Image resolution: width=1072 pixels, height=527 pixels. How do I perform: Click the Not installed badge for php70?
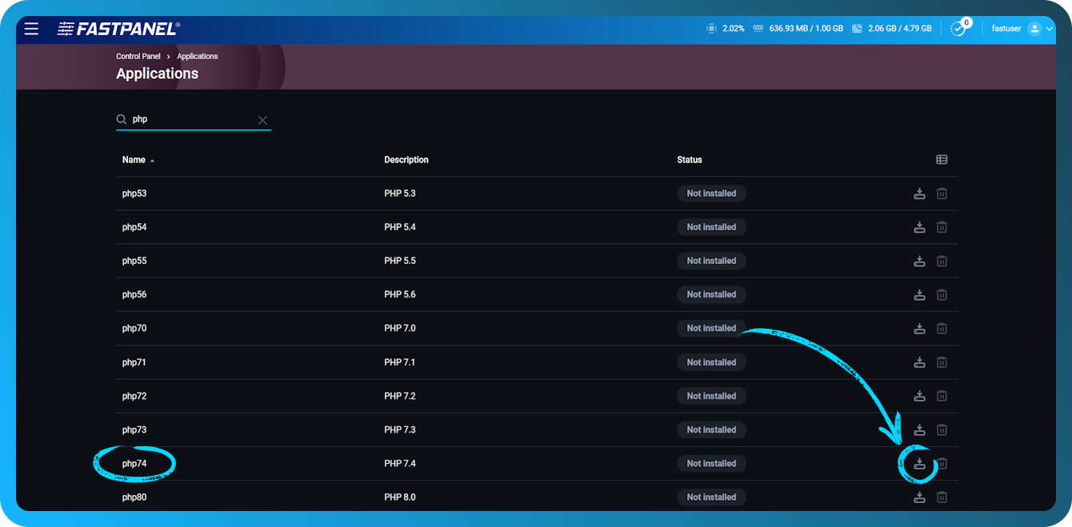click(x=711, y=328)
